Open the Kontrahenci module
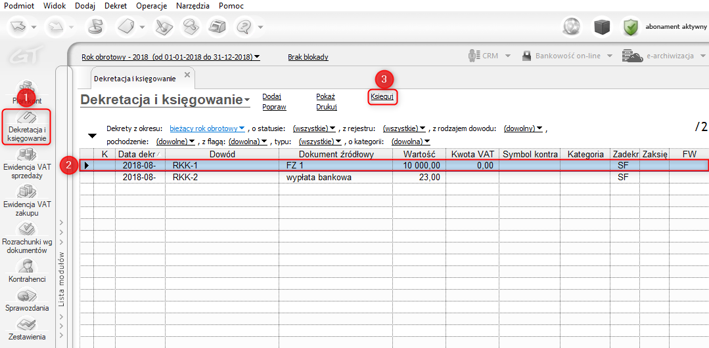The image size is (709, 348). [x=27, y=271]
